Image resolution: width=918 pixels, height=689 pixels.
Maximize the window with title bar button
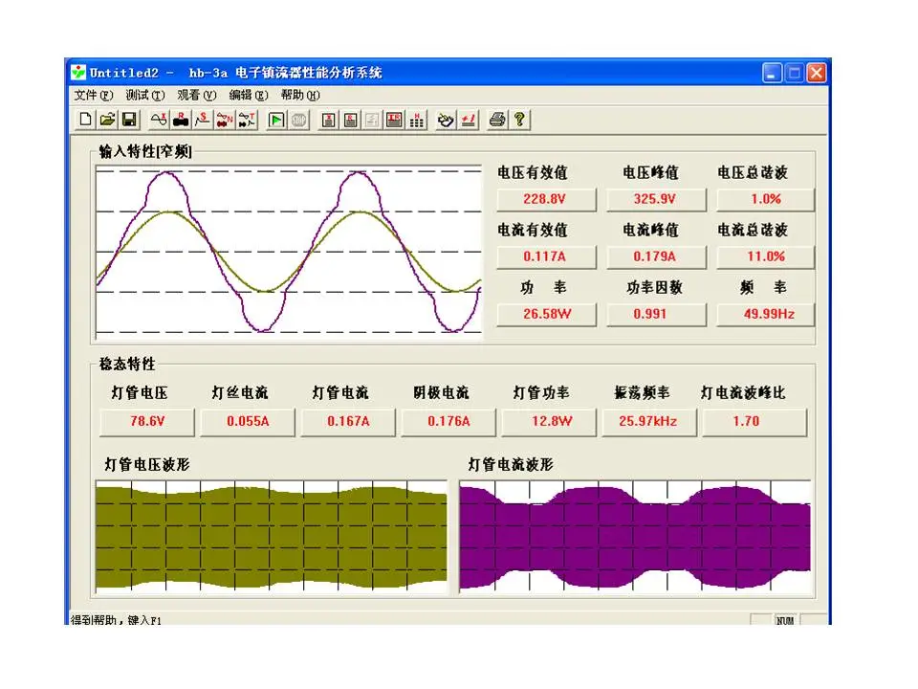point(795,74)
